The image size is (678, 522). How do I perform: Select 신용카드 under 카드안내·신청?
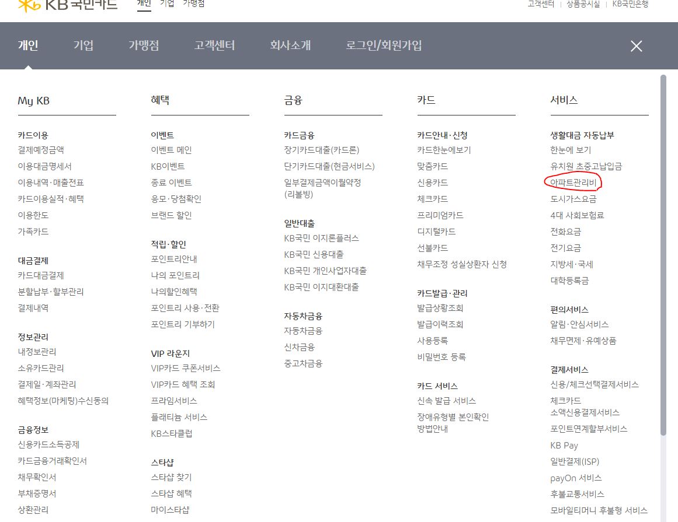point(432,183)
